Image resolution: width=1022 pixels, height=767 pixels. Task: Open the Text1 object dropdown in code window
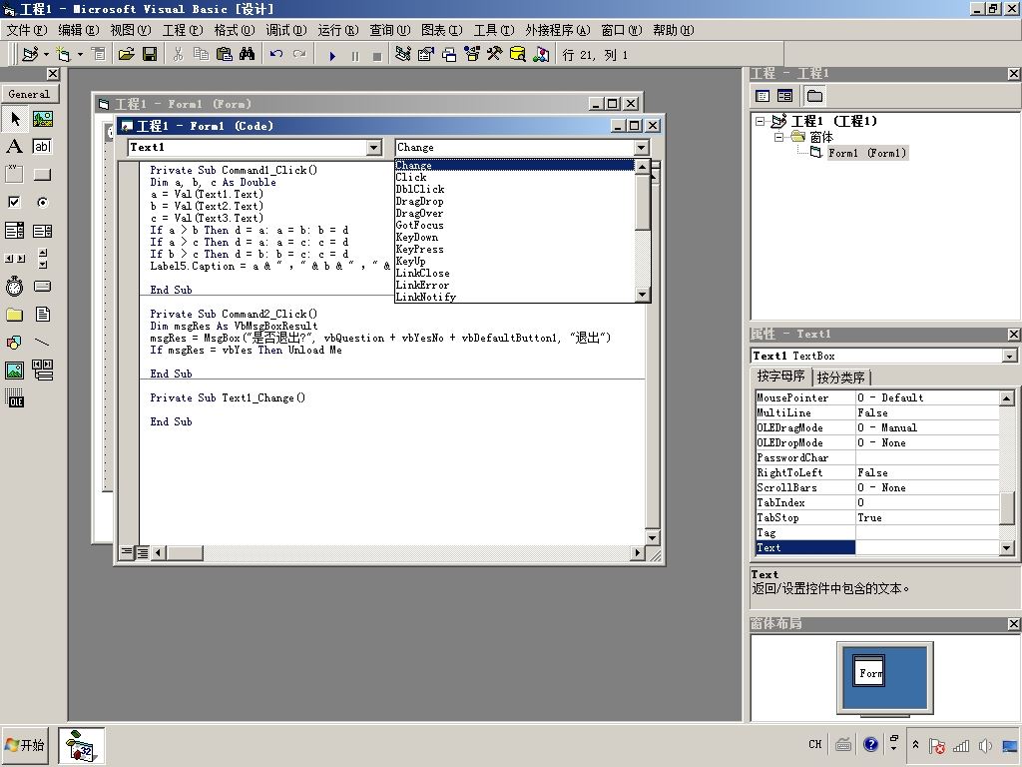373,148
